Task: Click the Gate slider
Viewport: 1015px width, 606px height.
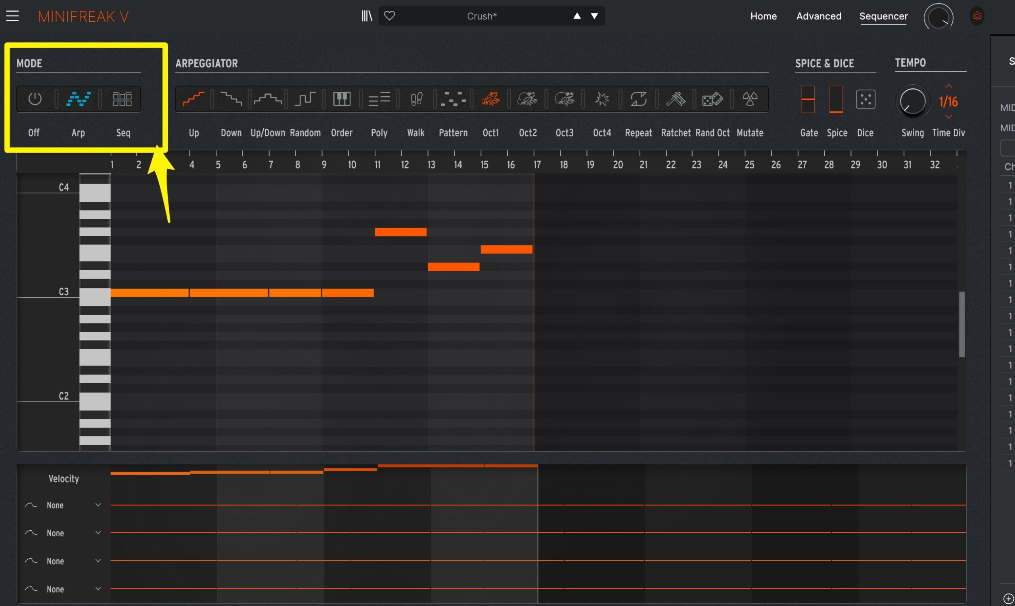Action: [808, 99]
